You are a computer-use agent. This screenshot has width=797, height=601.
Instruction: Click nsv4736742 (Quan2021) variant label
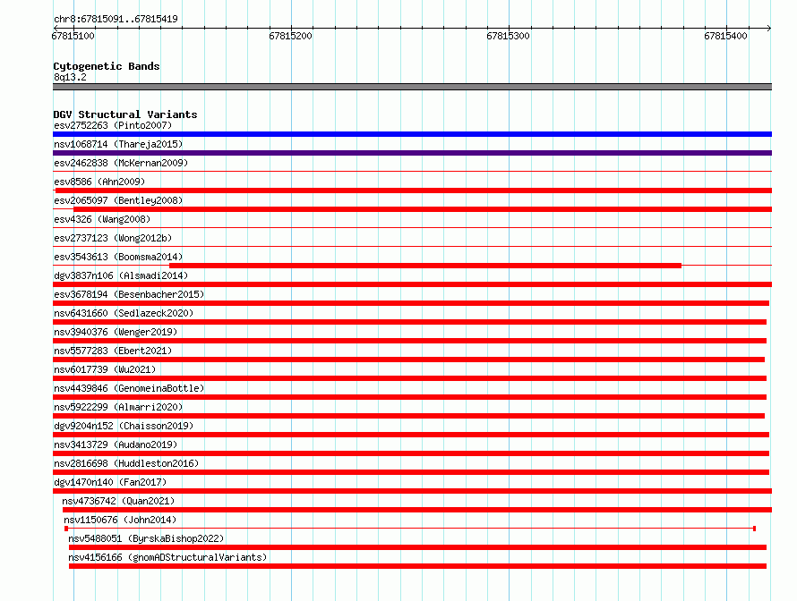[x=118, y=501]
